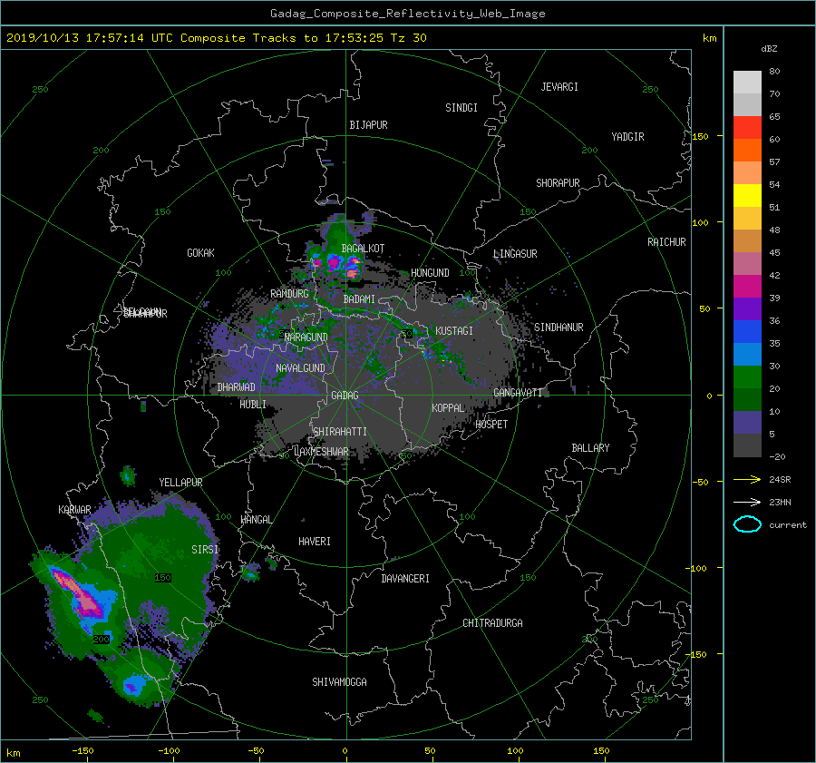Click the HUNGUND town label
Image resolution: width=816 pixels, height=763 pixels.
[x=430, y=273]
